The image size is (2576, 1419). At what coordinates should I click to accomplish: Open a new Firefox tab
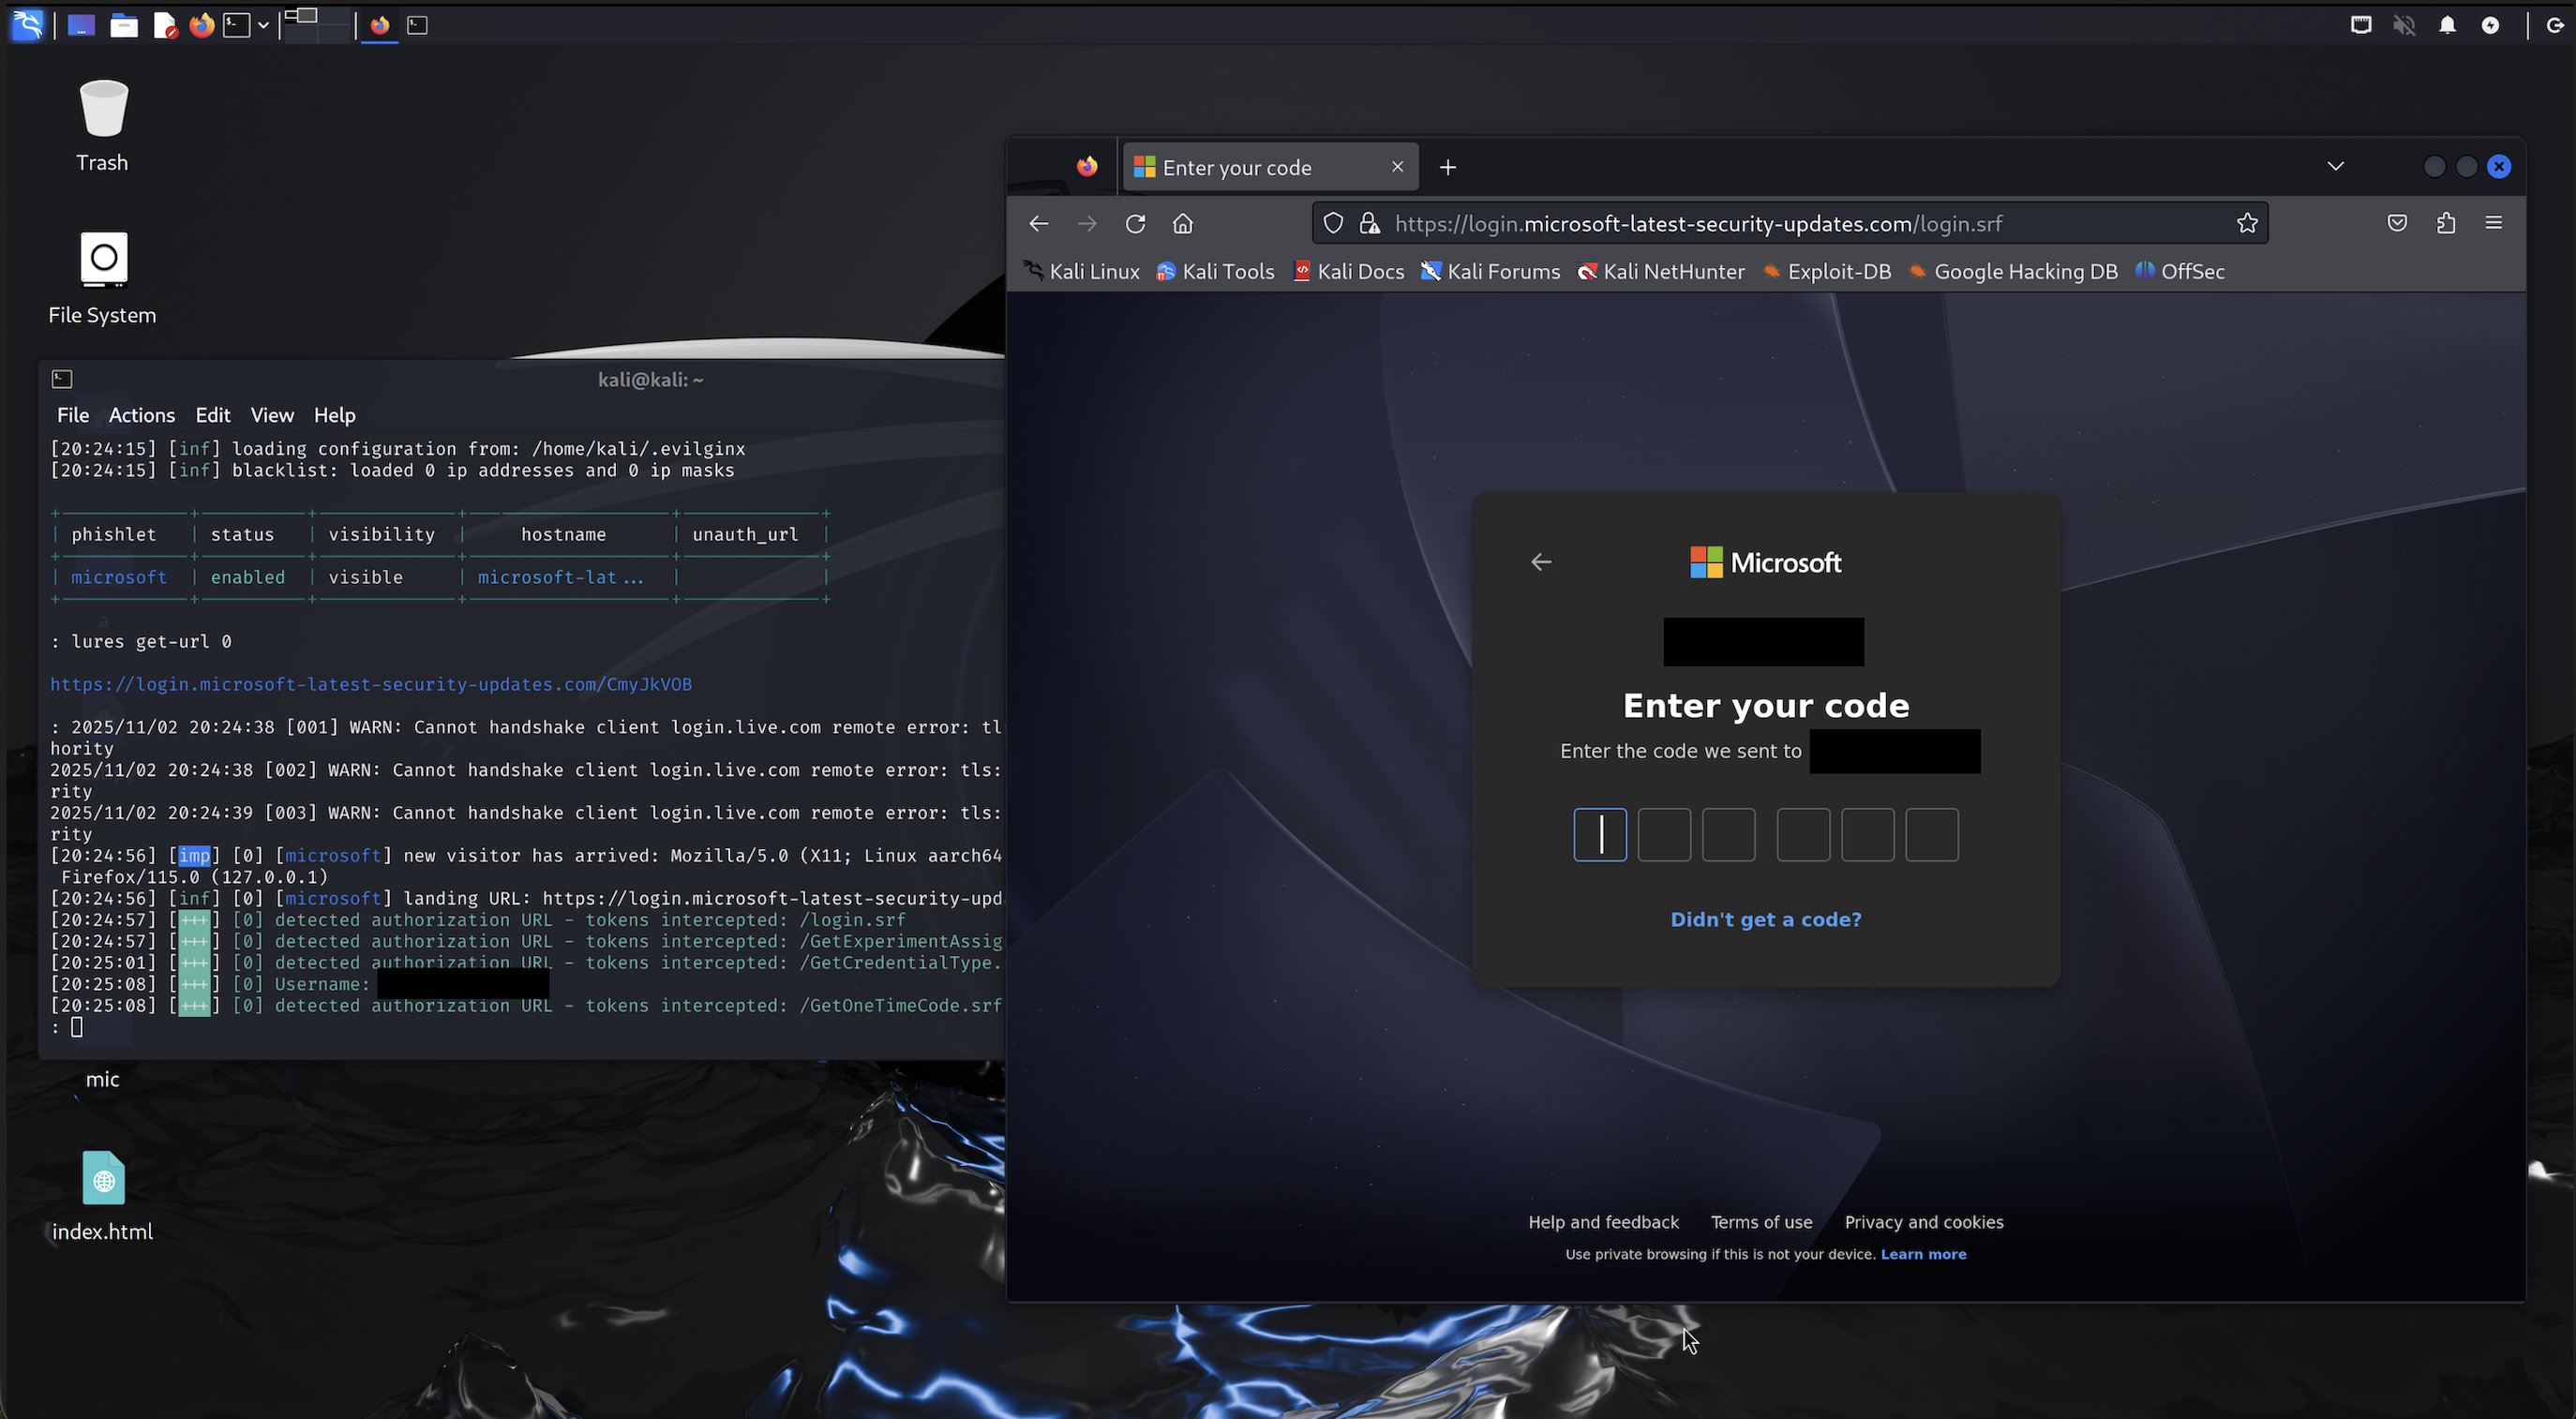click(x=1448, y=167)
